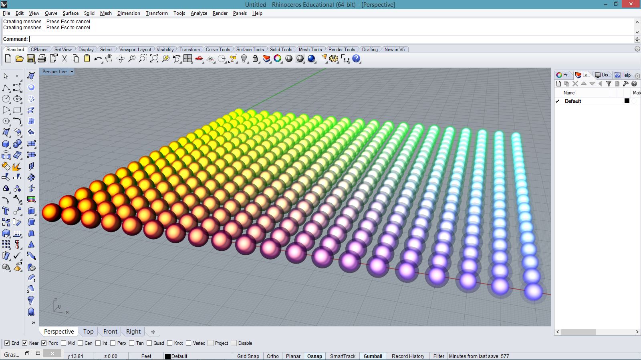Disable the End osnap checkbox

click(7, 343)
